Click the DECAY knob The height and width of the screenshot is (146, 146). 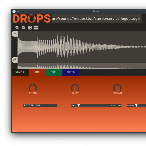pos(75,88)
